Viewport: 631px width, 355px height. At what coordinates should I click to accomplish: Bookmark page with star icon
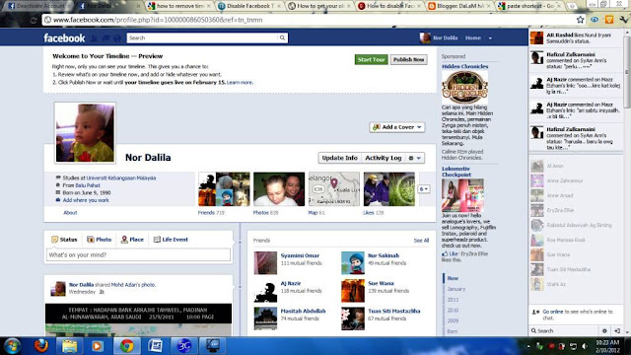pyautogui.click(x=580, y=20)
